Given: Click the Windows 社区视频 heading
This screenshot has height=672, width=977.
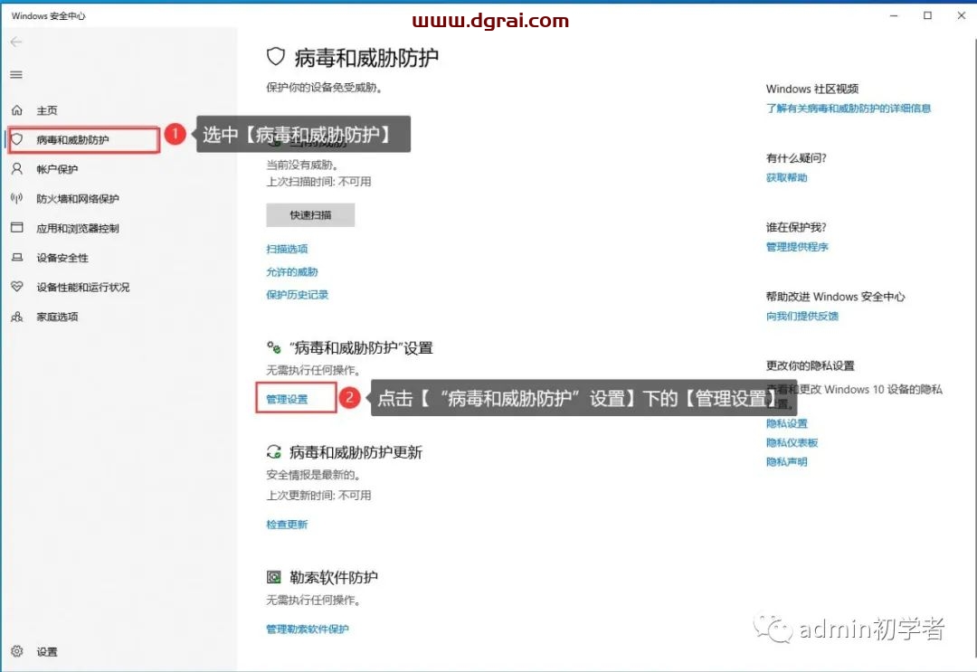Looking at the screenshot, I should (x=811, y=89).
